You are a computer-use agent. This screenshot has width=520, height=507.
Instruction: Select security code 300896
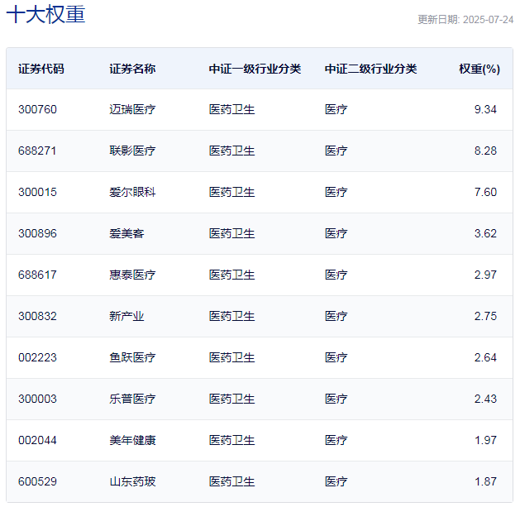pyautogui.click(x=37, y=233)
